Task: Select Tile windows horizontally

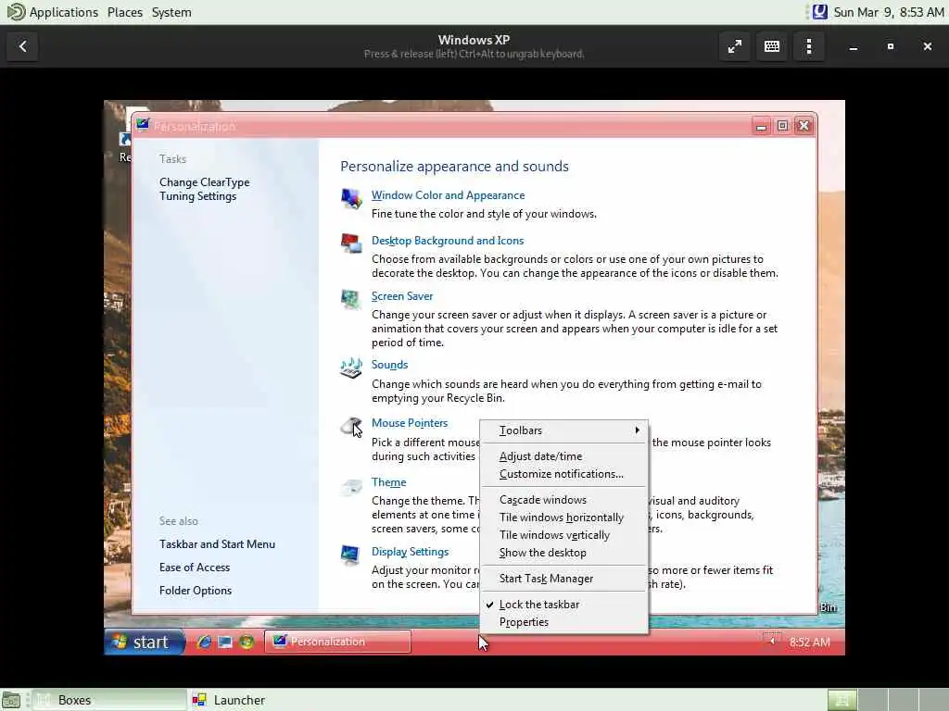Action: [x=564, y=518]
